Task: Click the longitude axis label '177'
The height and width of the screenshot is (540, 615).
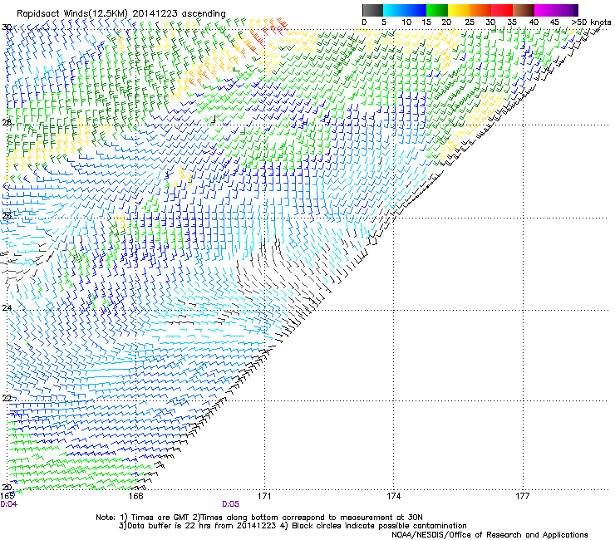Action: tap(523, 496)
